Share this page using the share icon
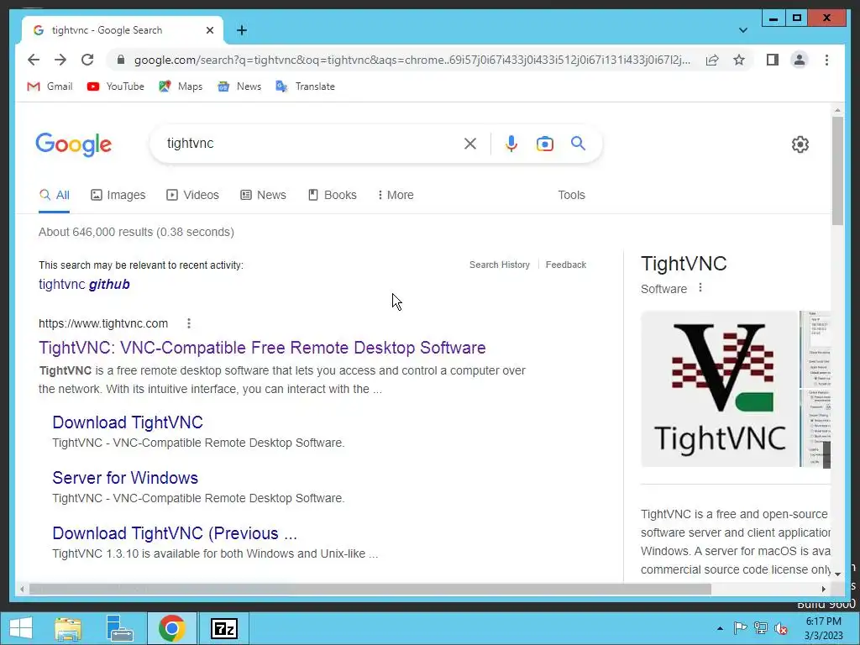 click(712, 60)
